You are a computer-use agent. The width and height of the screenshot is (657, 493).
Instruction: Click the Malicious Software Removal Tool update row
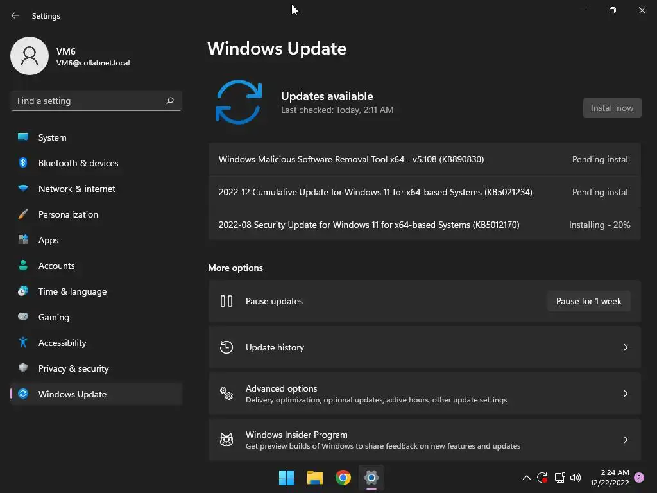[x=425, y=159]
